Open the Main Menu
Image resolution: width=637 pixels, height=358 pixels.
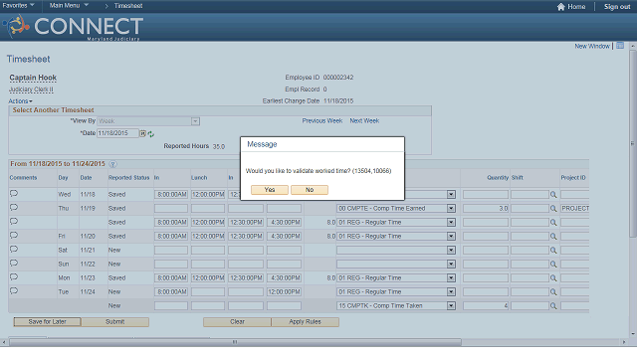[69, 6]
